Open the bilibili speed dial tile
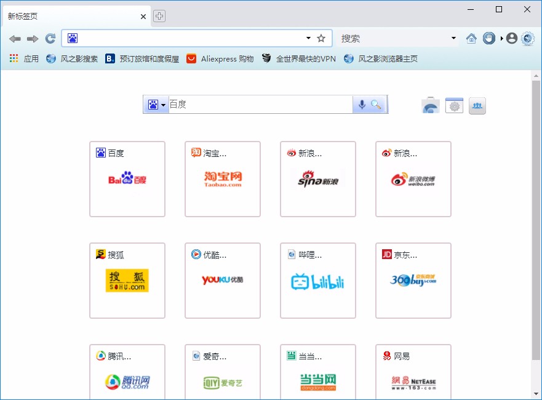Screen dimensions: 542x400 [x=318, y=281]
